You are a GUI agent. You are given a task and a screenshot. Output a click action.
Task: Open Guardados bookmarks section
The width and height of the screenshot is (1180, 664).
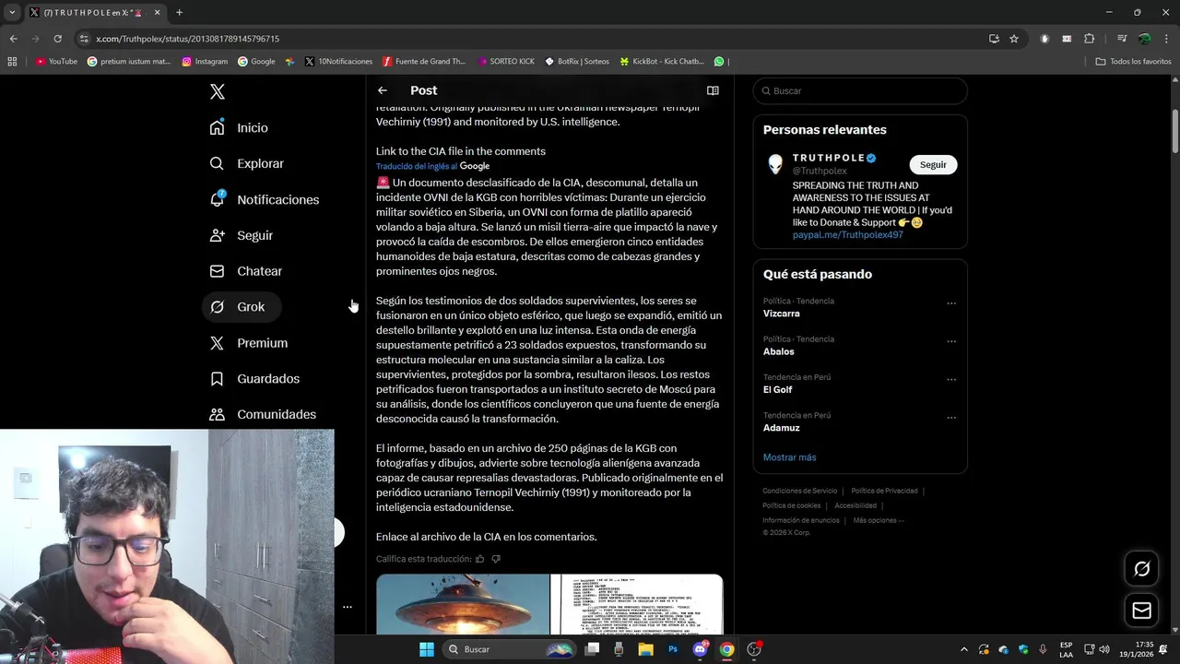pyautogui.click(x=255, y=379)
